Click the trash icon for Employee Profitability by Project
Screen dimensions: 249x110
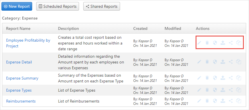tap(207, 43)
